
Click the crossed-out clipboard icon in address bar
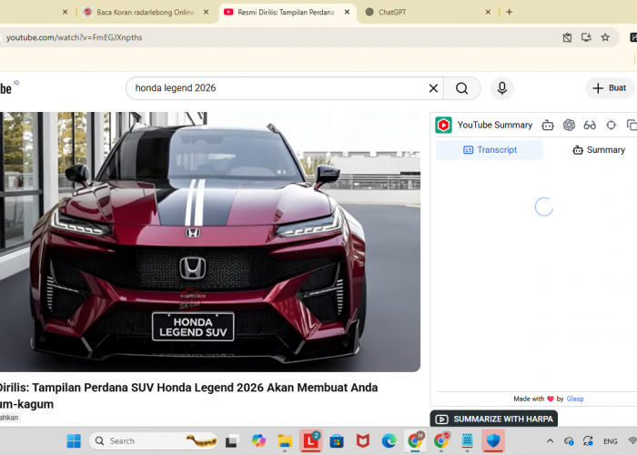point(567,37)
